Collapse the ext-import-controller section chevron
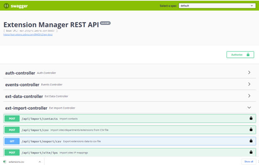 click(x=249, y=108)
